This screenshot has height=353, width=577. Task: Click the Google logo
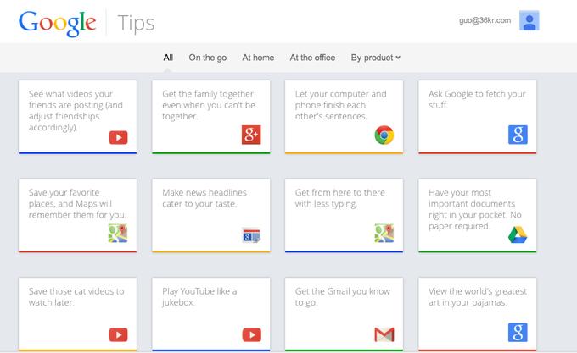point(58,23)
